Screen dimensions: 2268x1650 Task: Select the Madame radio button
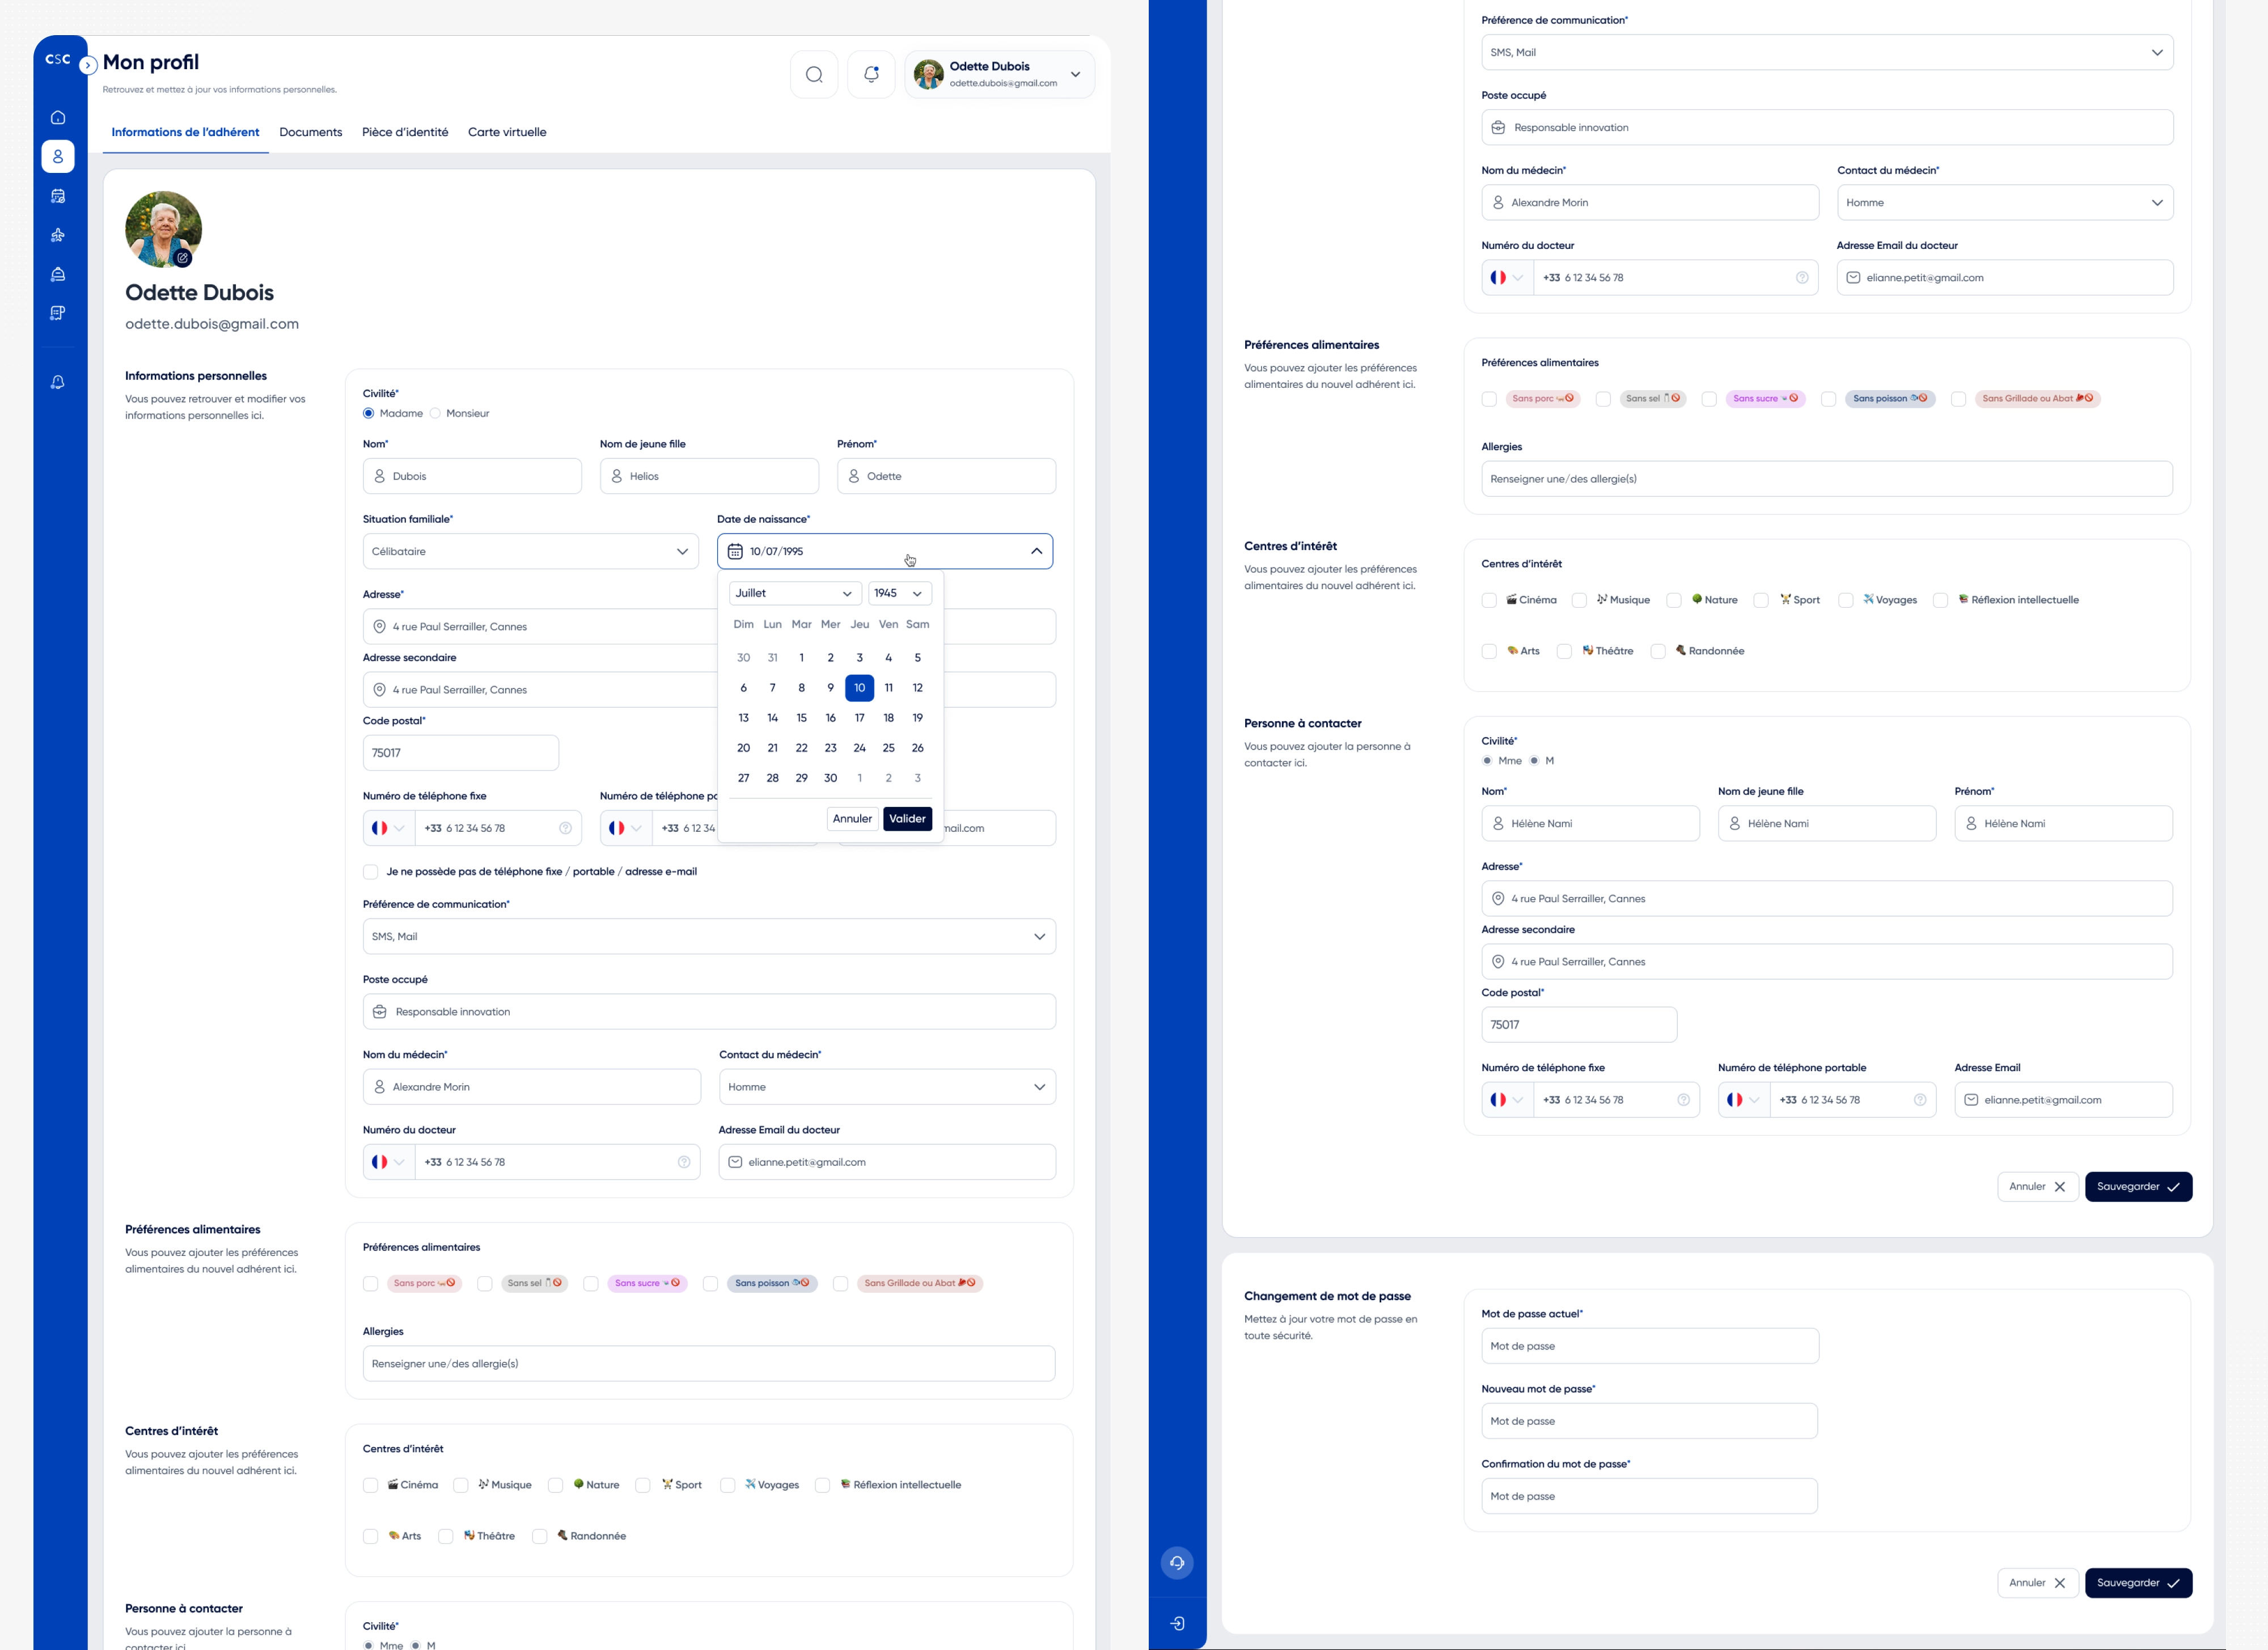point(369,413)
